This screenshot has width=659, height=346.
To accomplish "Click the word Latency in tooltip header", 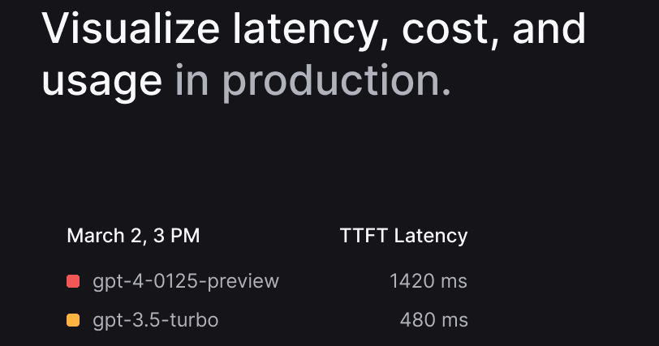I will (x=431, y=236).
